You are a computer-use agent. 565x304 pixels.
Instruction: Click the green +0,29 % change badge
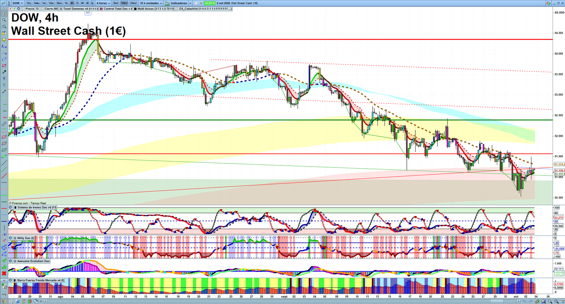(x=210, y=3)
